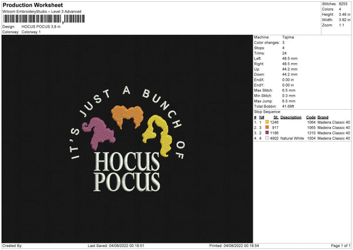
Task: Click stitch count '1246' in stop row 1
Action: [274, 122]
